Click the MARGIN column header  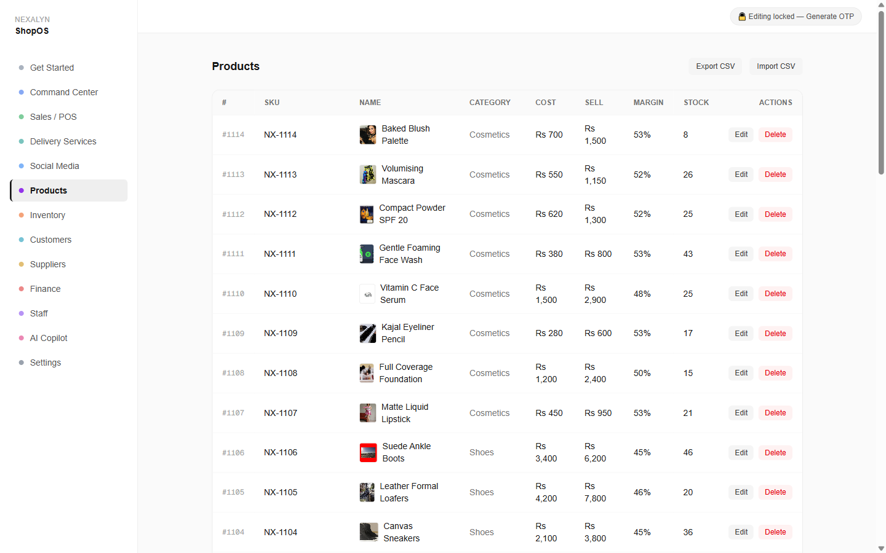(649, 103)
